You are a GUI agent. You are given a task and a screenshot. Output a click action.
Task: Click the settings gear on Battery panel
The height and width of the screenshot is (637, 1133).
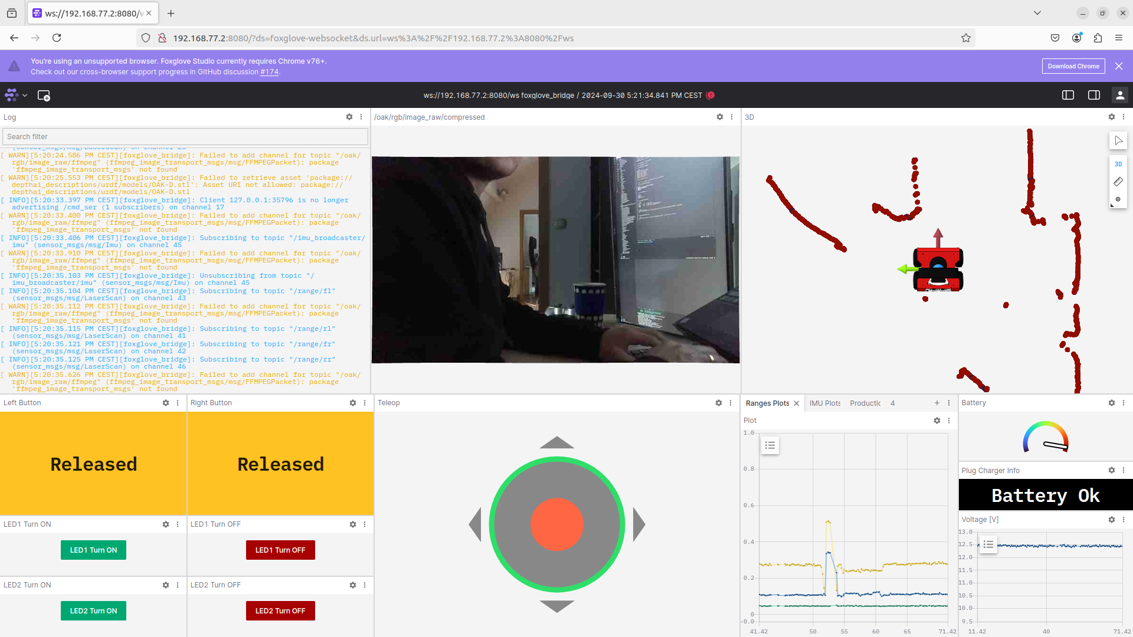1111,403
